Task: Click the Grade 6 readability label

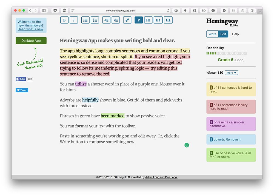Action: 226,60
